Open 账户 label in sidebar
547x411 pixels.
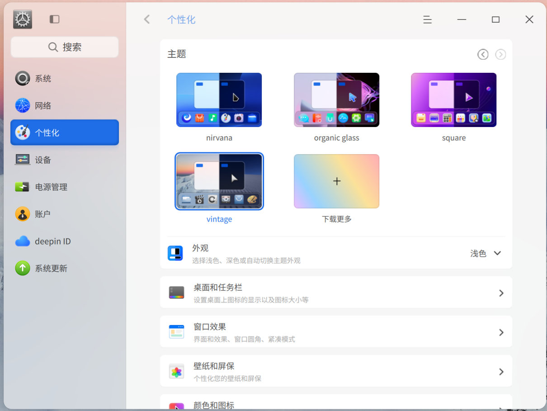43,214
